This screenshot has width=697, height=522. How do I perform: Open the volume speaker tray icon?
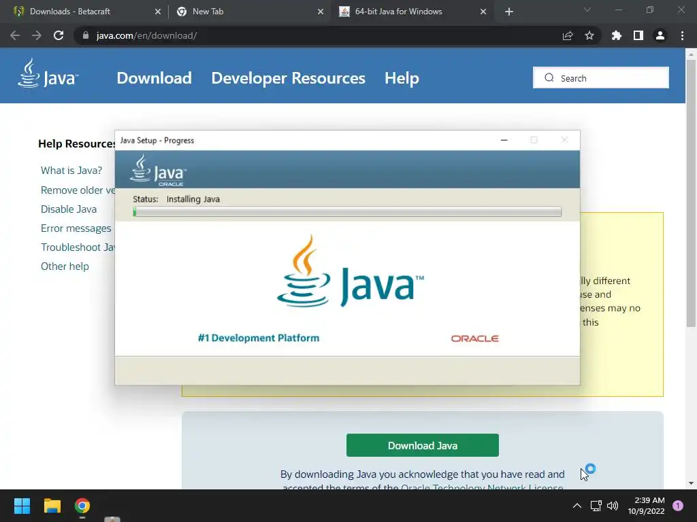coord(613,506)
